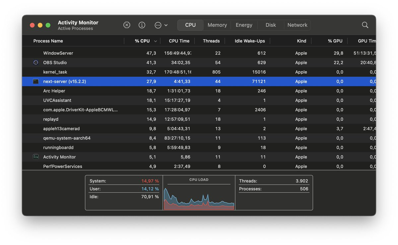
Task: Zoom the window with the green button
Action: [48, 25]
